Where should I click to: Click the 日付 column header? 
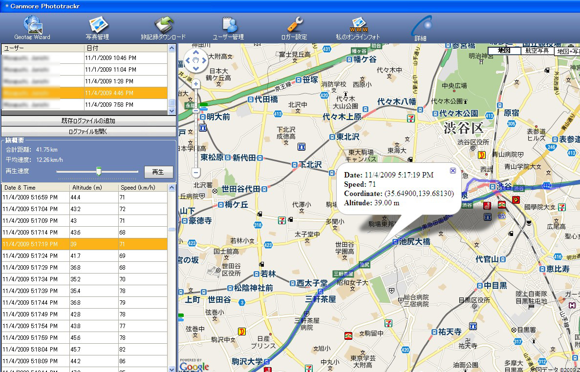point(126,48)
